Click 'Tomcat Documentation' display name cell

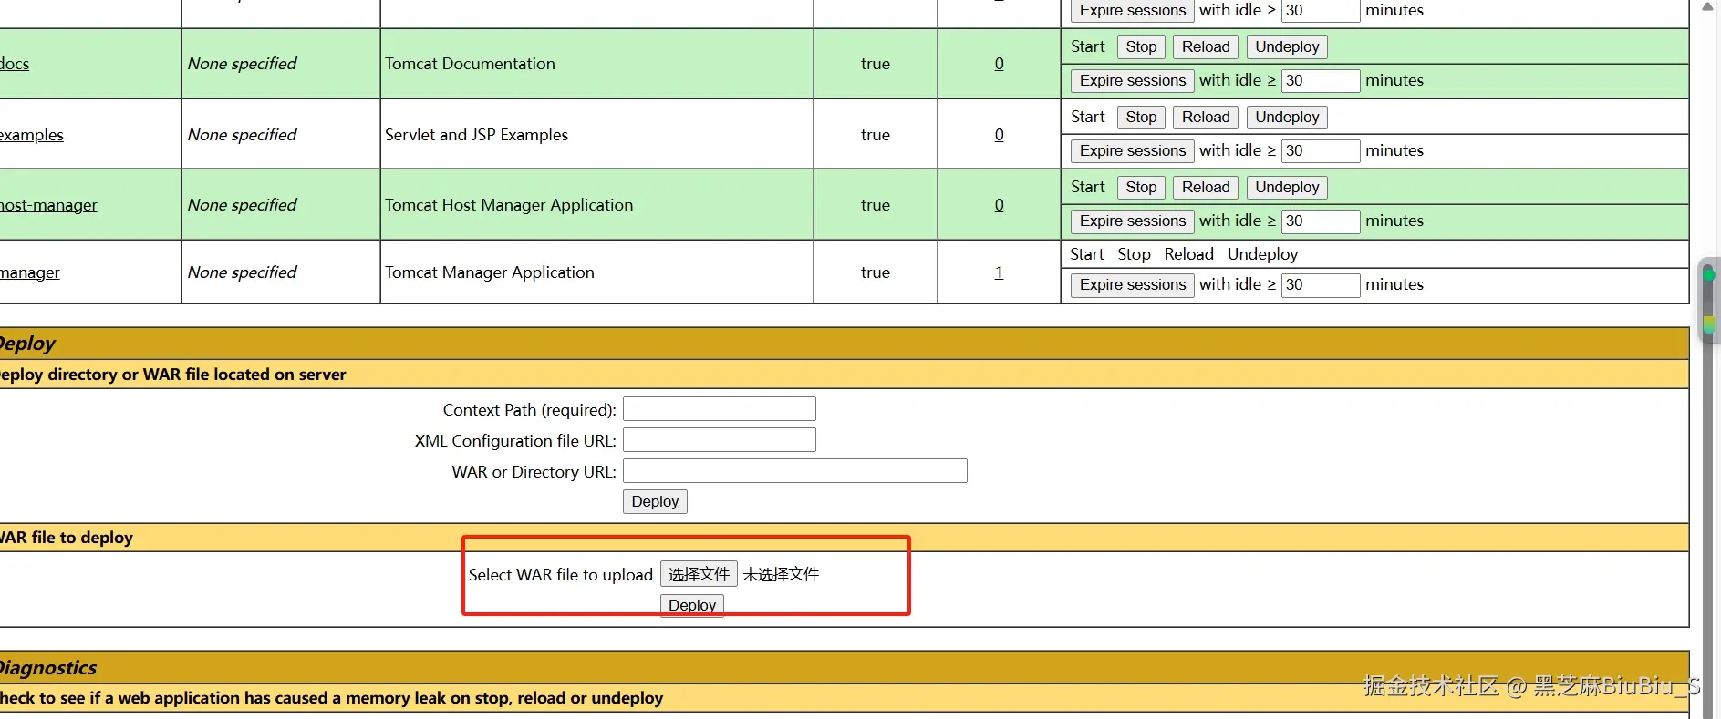(x=470, y=64)
